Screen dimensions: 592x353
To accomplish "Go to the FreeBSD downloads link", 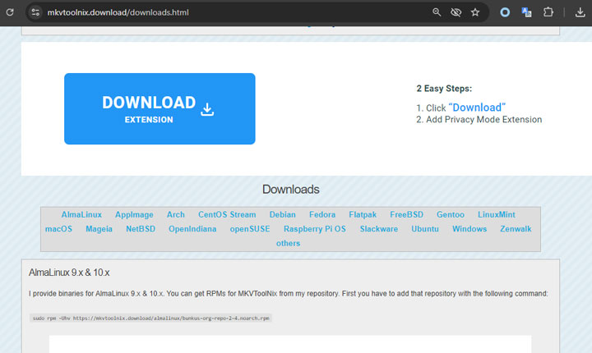I will (406, 214).
